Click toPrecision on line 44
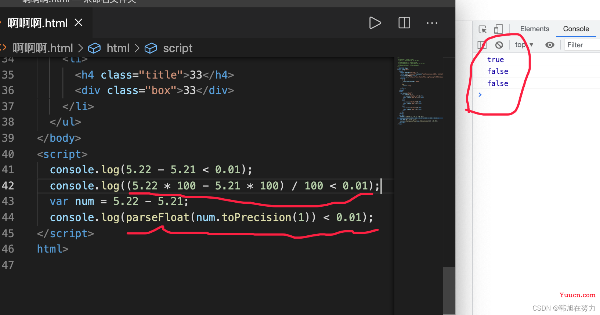 click(256, 217)
